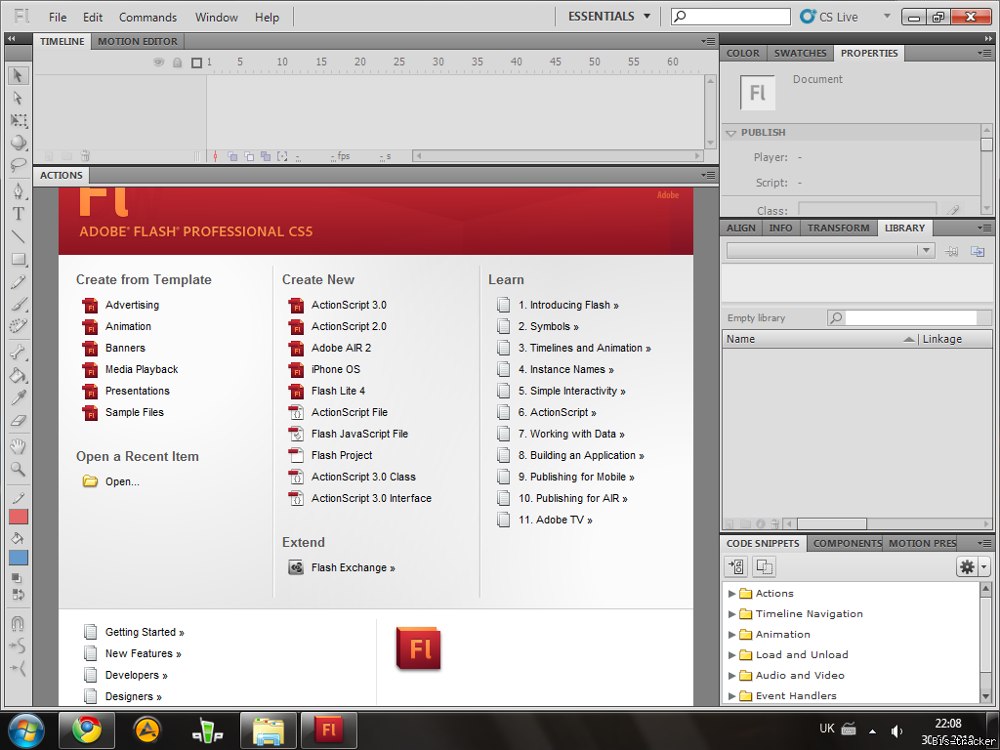Select the Free Transform tool
1000x750 pixels.
click(18, 120)
